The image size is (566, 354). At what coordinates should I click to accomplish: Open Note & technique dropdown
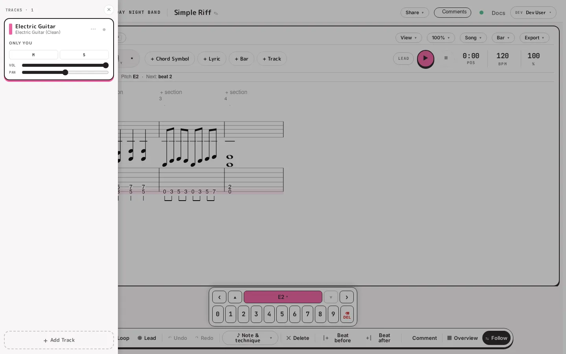pos(250,338)
